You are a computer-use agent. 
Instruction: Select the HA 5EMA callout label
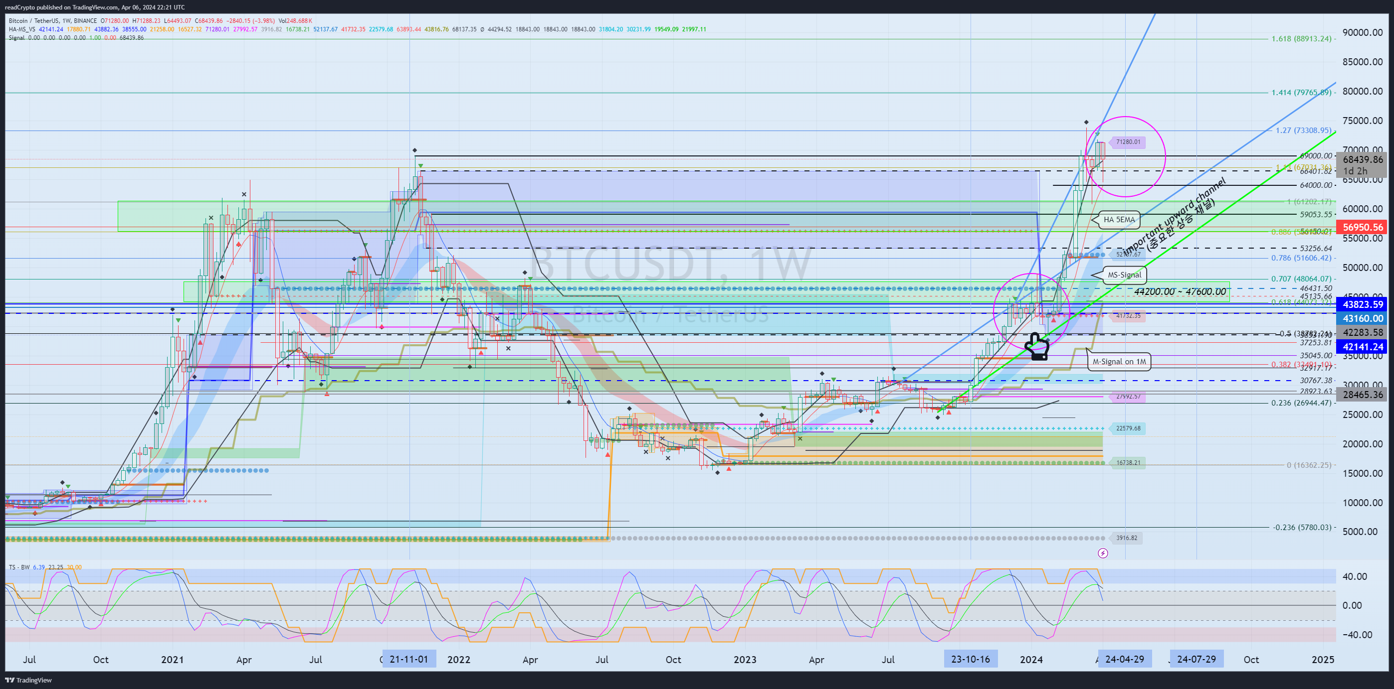click(1119, 219)
